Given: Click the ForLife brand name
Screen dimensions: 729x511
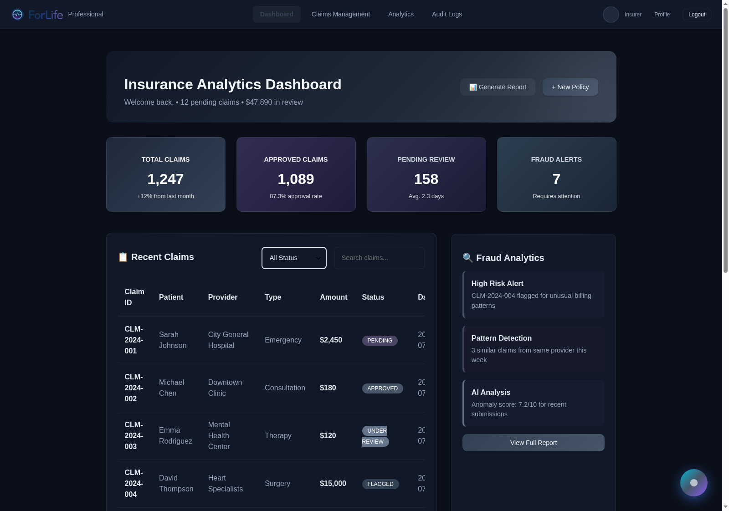Looking at the screenshot, I should (46, 15).
